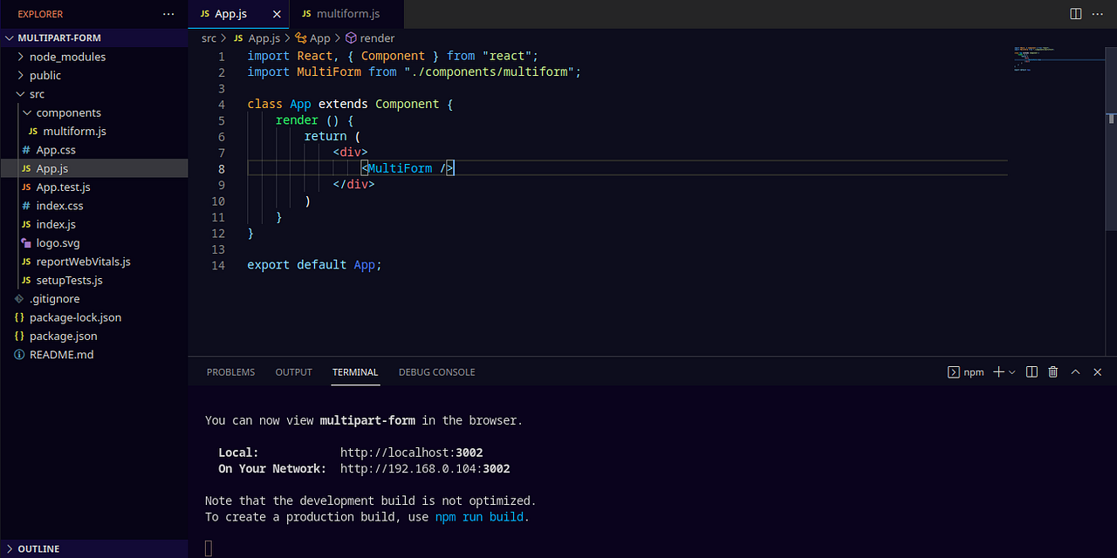
Task: Open the On Your Network URL link
Action: coord(425,468)
